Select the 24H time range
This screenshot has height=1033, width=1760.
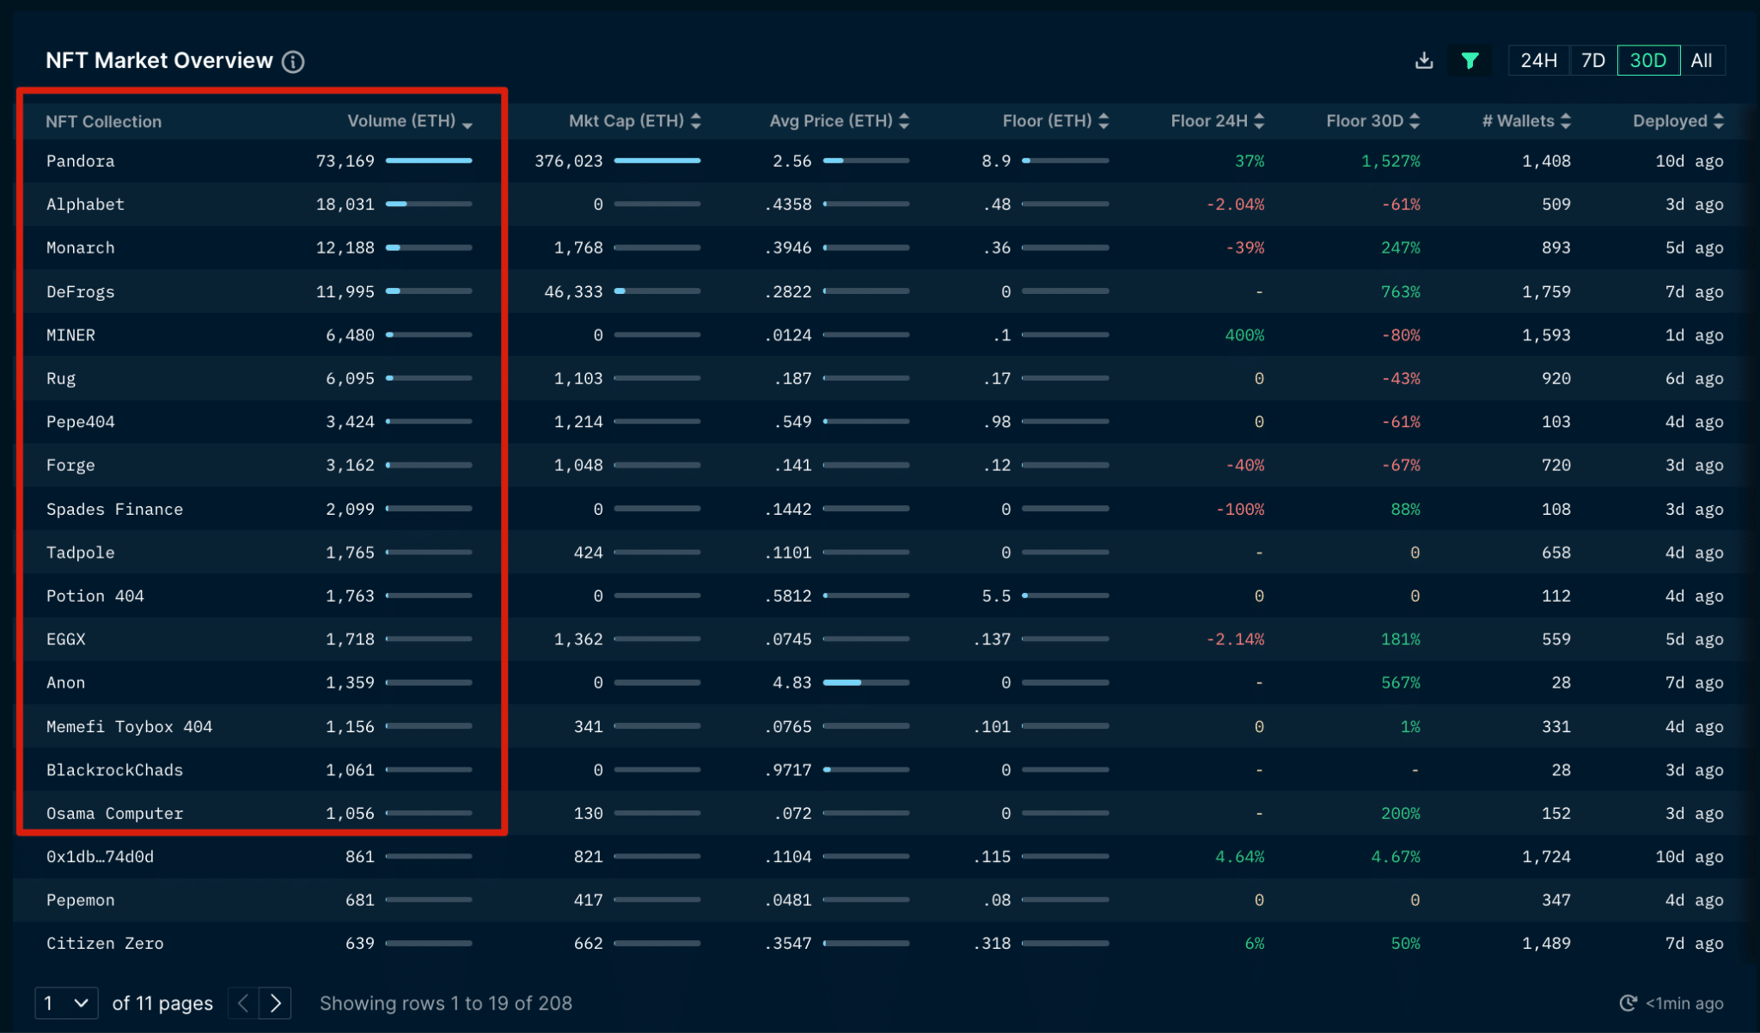tap(1538, 60)
